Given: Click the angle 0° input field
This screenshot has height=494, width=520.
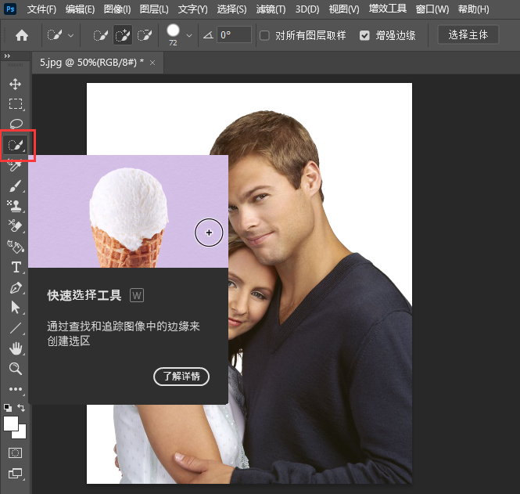Looking at the screenshot, I should (234, 35).
